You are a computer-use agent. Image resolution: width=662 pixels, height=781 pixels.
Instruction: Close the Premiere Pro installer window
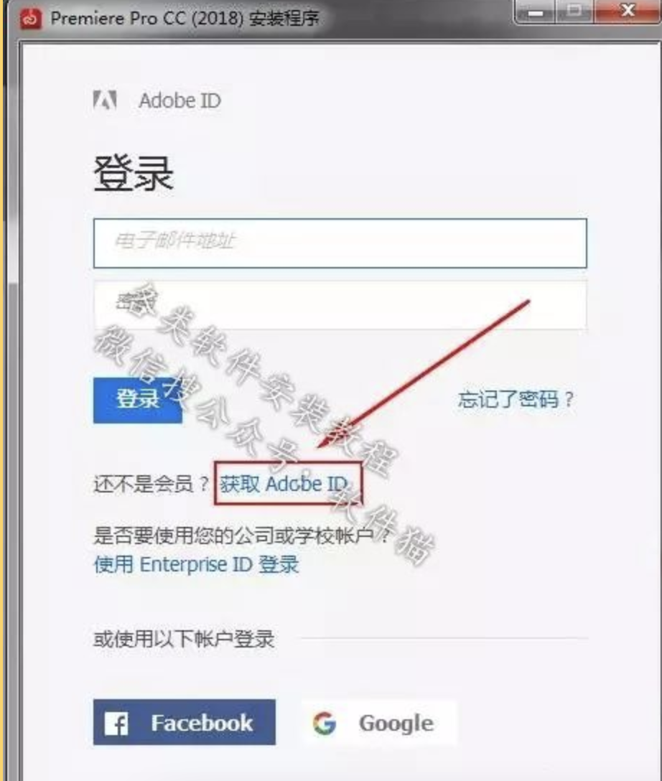[x=628, y=11]
